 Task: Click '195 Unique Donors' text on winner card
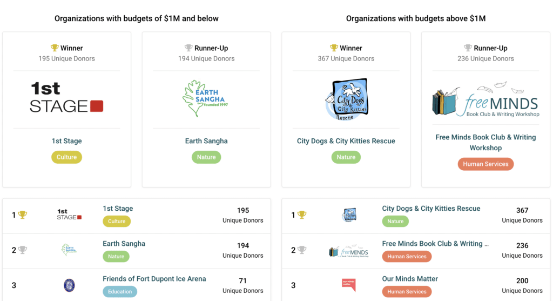[66, 58]
